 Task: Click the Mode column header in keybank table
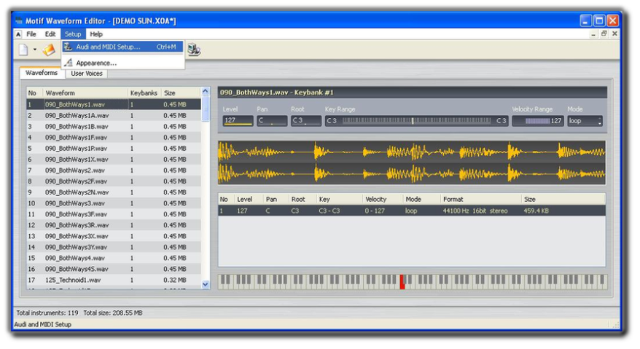(x=421, y=199)
